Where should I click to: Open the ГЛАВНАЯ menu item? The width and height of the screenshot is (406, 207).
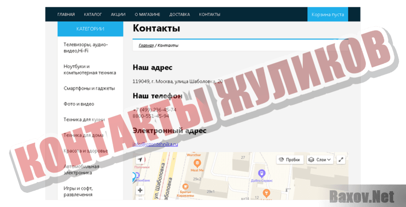click(x=66, y=14)
